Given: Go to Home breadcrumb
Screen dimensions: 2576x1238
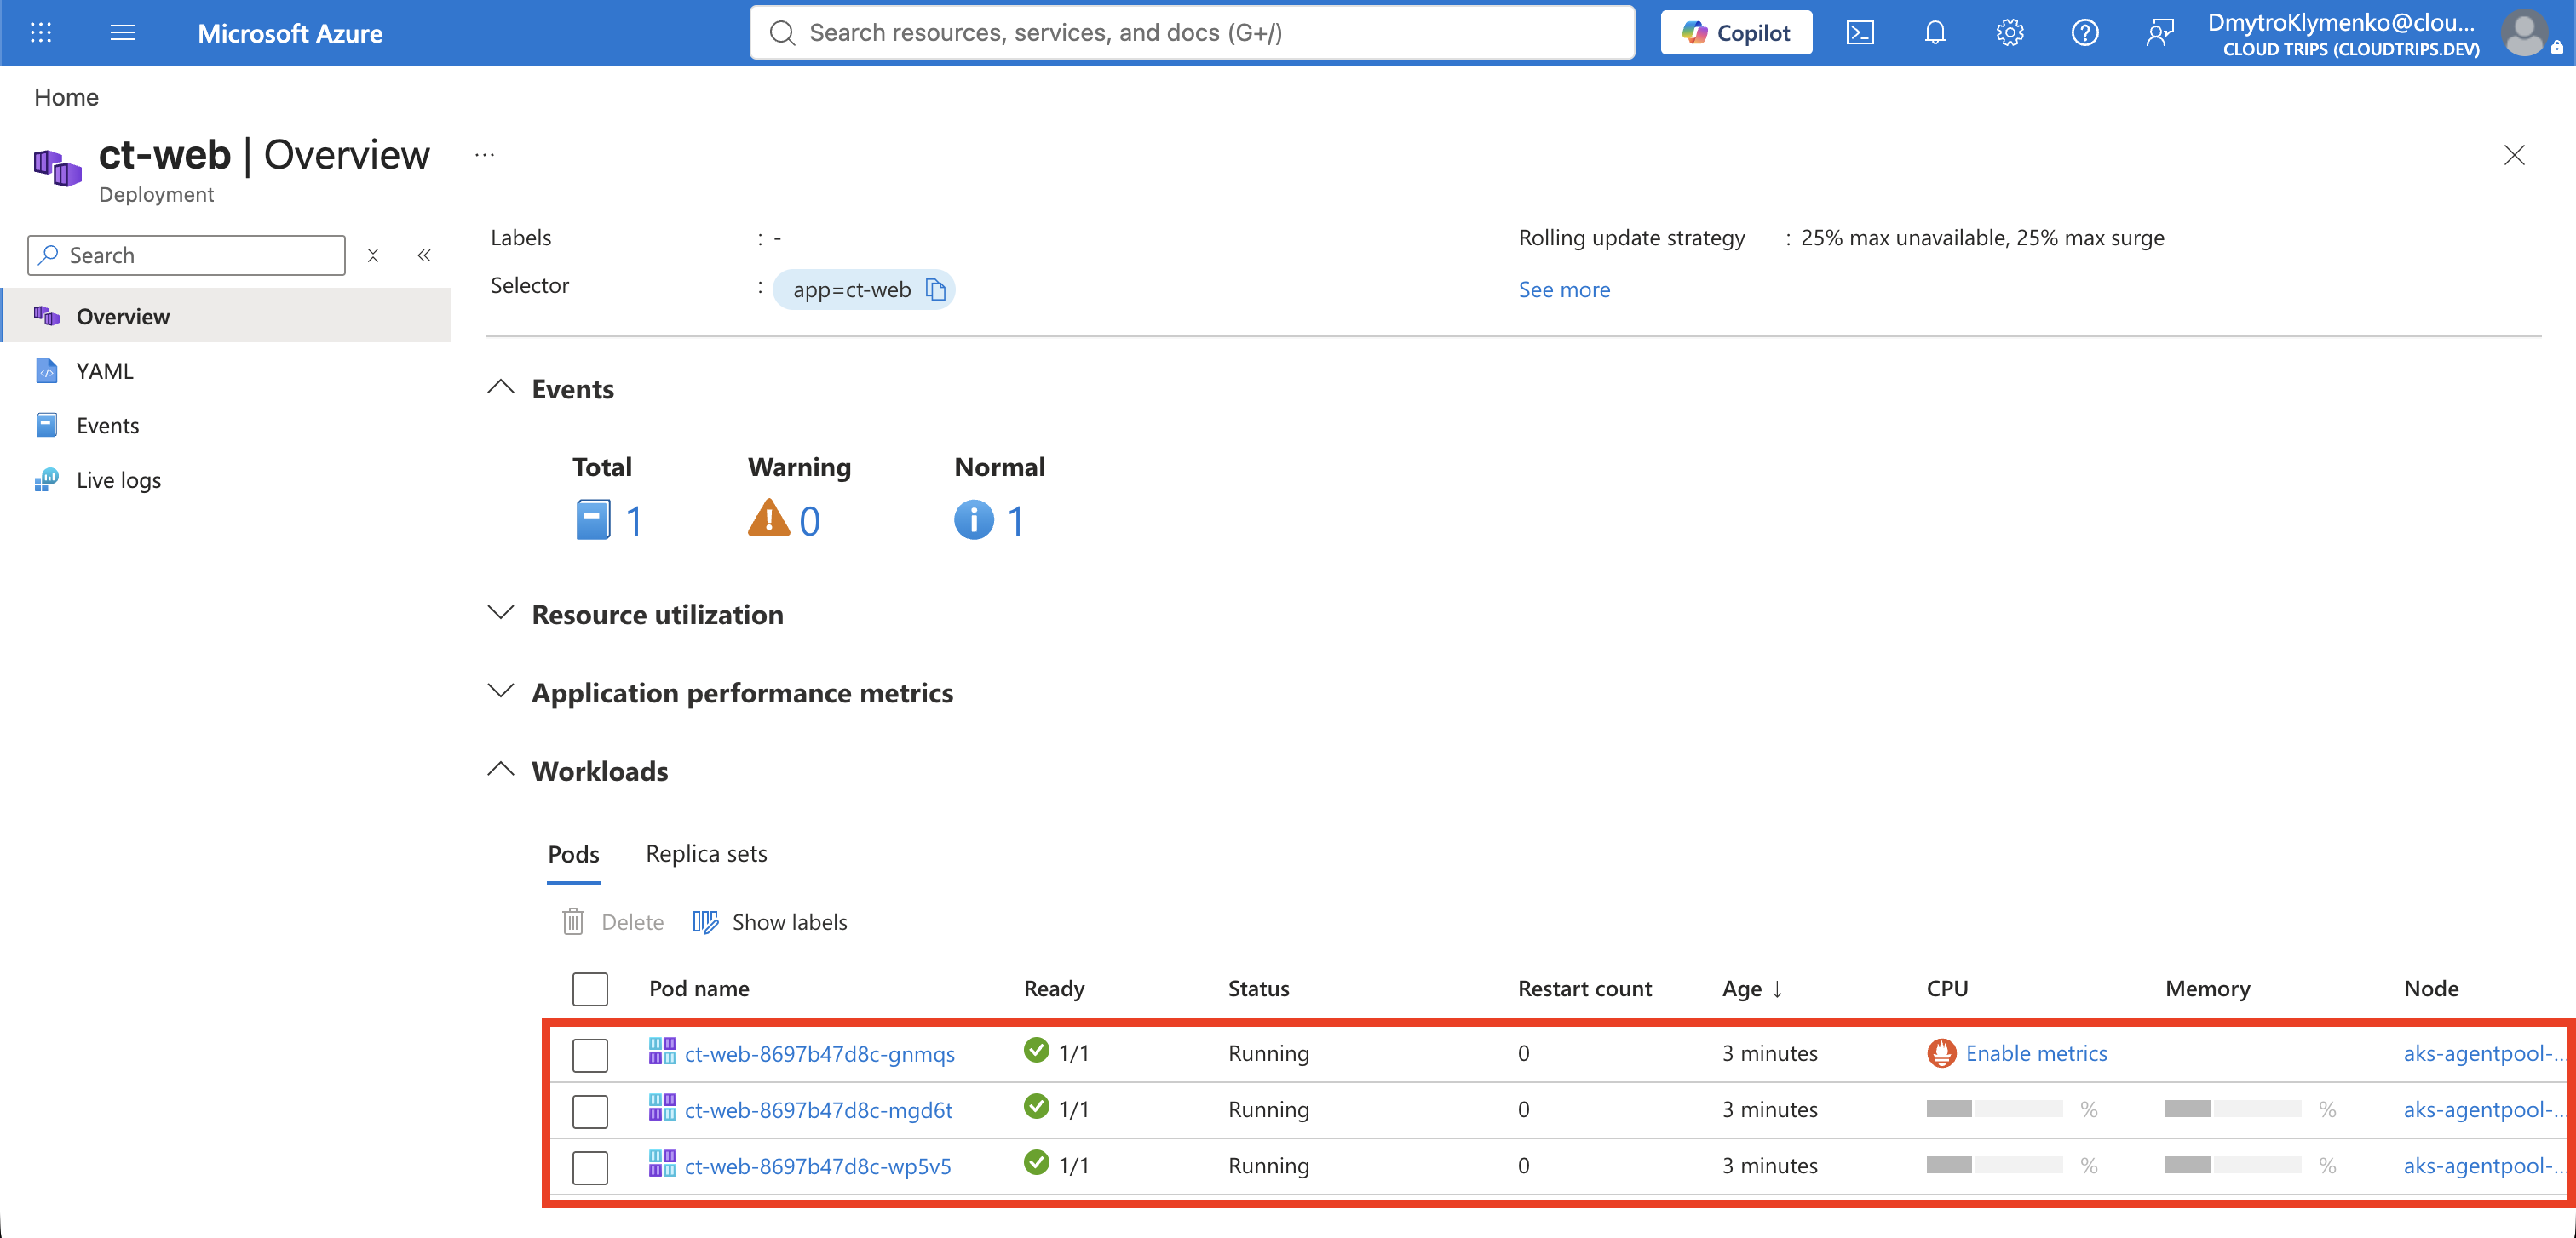Looking at the screenshot, I should [66, 97].
